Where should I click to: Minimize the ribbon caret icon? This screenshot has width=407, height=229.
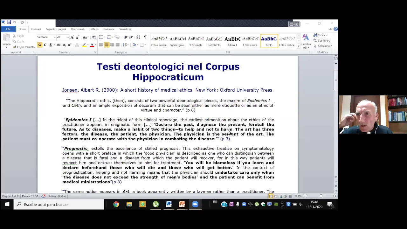331,29
